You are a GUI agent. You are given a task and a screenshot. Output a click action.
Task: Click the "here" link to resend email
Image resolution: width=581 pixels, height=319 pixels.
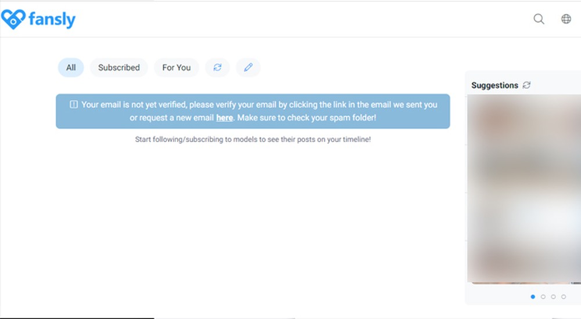coord(224,118)
